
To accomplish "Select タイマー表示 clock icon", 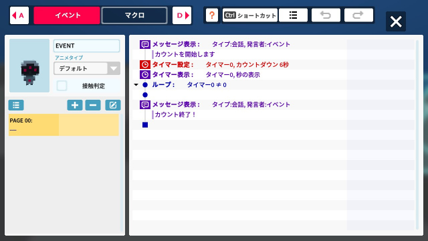I will [x=145, y=74].
